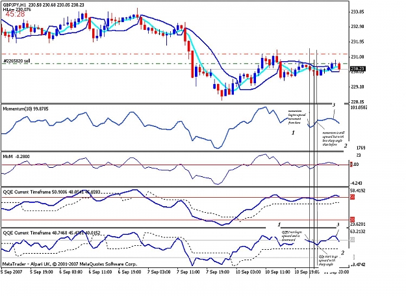Click the 231.95 price scale value
This screenshot has height=296, width=406.
click(x=357, y=42)
